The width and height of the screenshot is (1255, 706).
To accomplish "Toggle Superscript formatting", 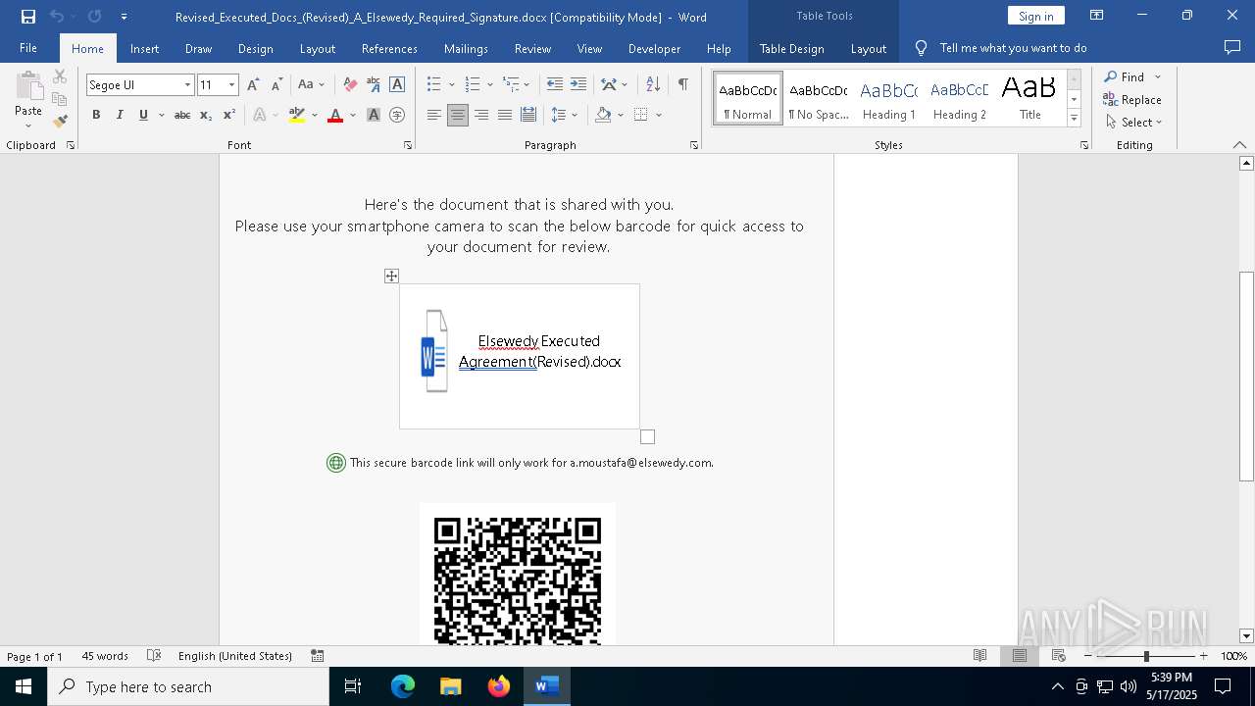I will tap(229, 116).
